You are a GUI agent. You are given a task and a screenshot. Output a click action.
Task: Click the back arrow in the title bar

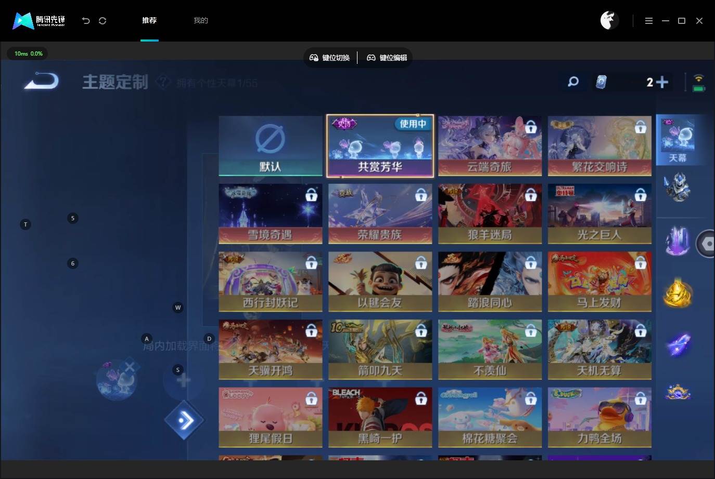click(x=86, y=21)
